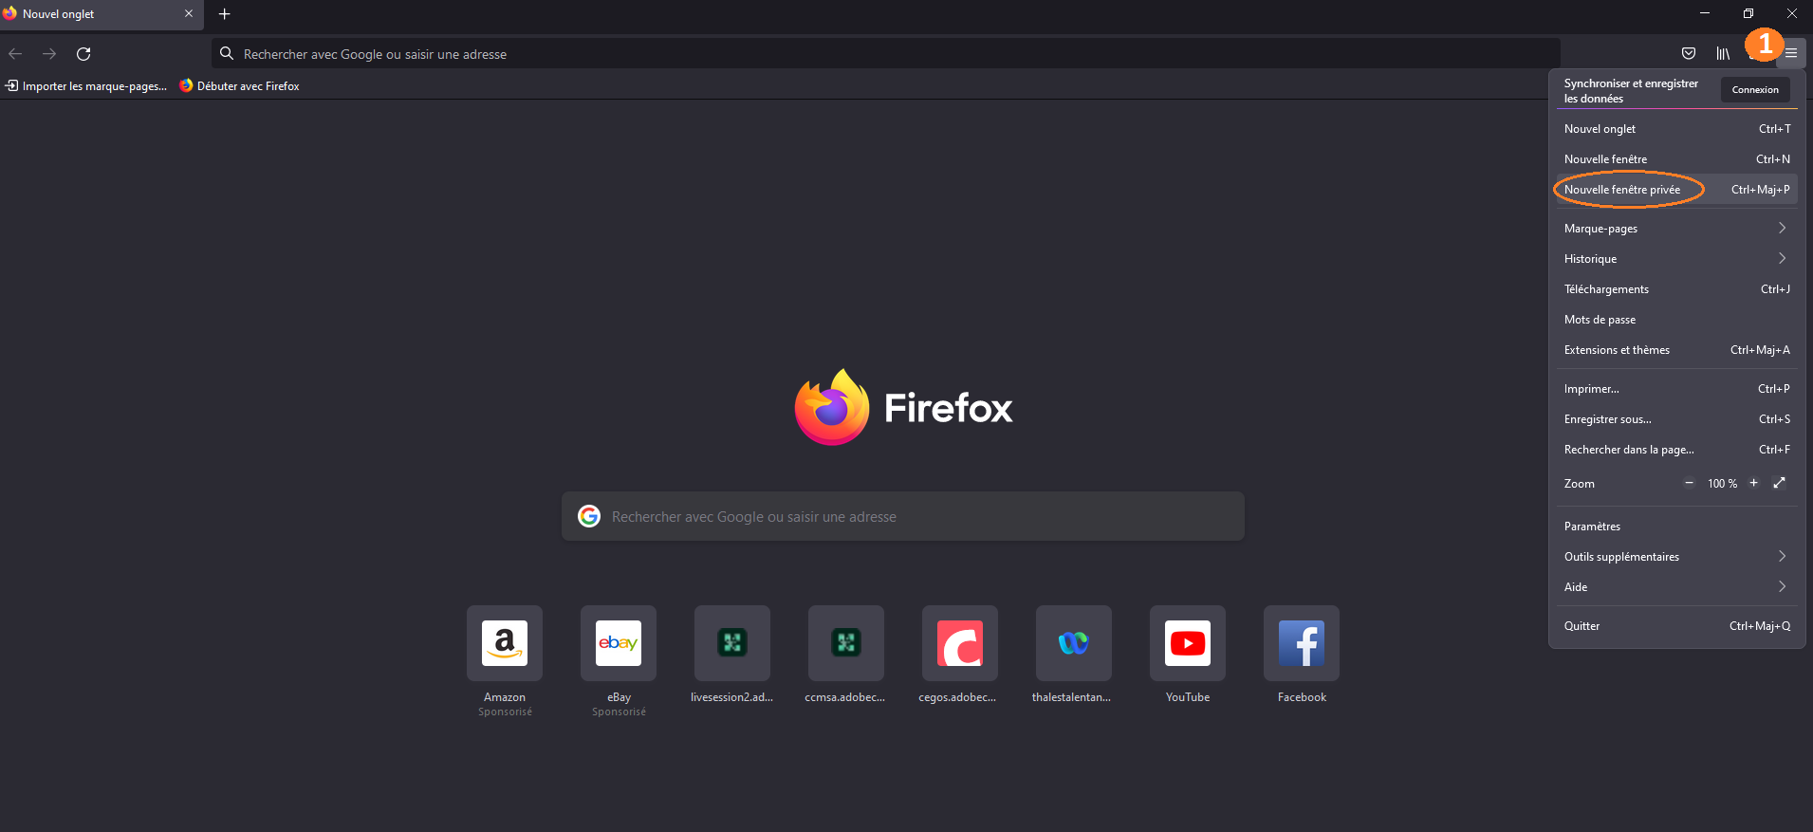Expand the Outils supplémentaires submenu
1813x832 pixels.
(1676, 557)
